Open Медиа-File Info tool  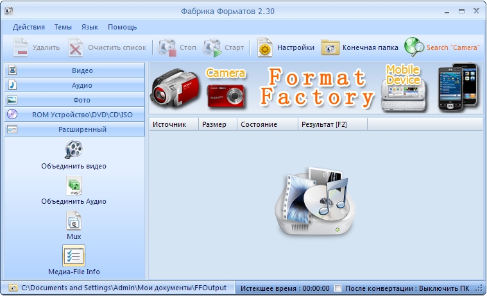click(74, 256)
